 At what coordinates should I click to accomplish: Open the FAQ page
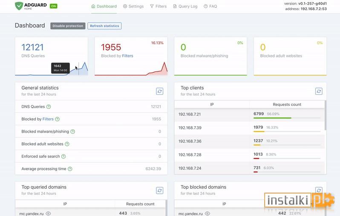(210, 6)
